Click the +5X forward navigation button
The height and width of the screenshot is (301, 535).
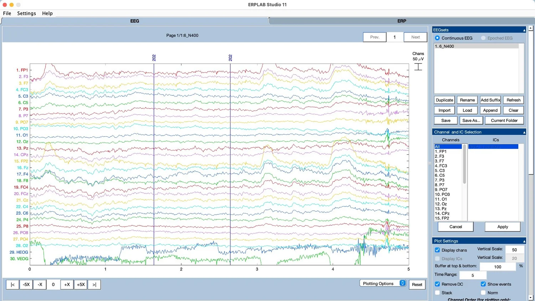(x=81, y=285)
